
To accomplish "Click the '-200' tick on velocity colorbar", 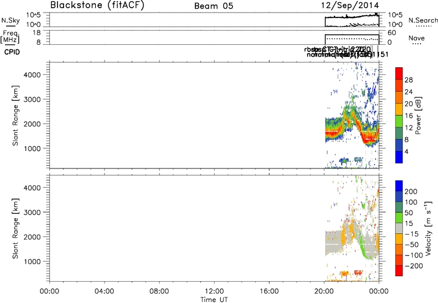I will [414, 266].
